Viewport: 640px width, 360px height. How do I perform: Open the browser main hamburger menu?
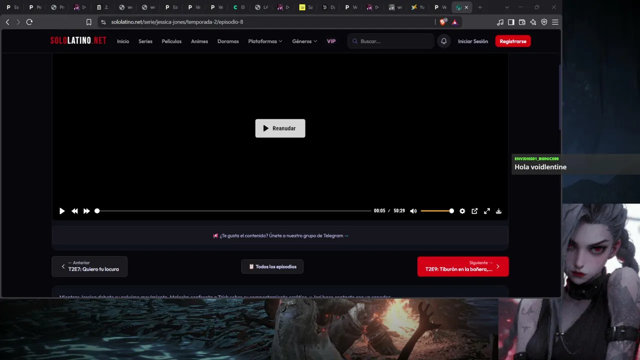tap(555, 22)
